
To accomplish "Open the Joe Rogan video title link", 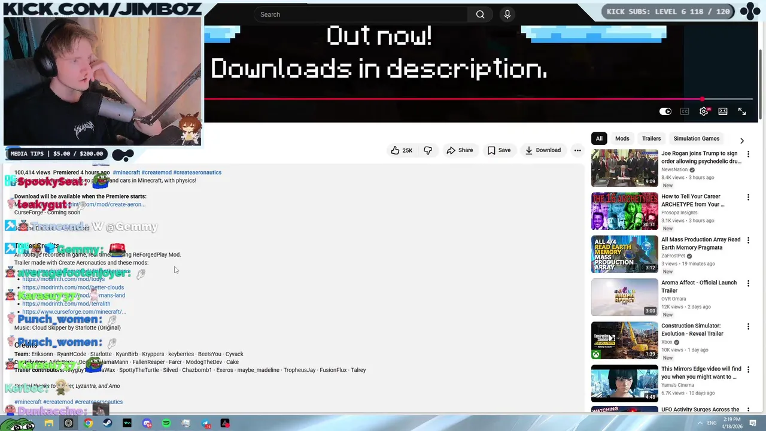I will pyautogui.click(x=701, y=157).
